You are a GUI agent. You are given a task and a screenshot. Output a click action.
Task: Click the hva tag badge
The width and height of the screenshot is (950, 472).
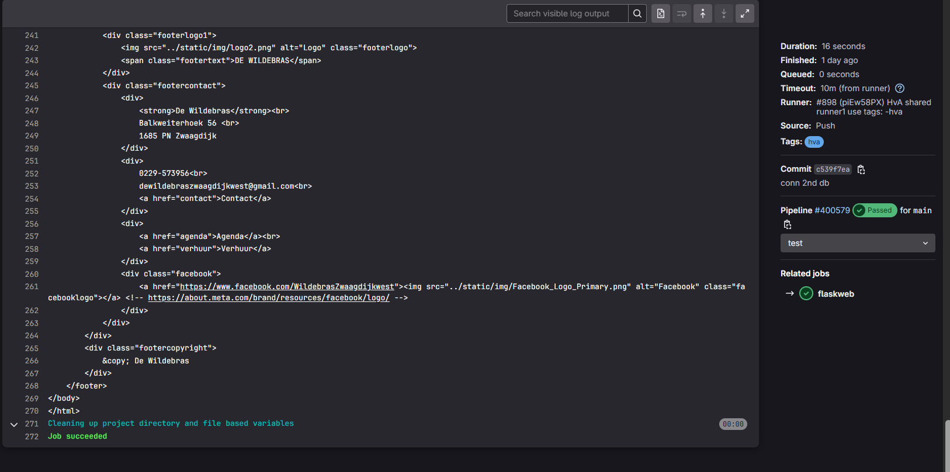coord(814,142)
